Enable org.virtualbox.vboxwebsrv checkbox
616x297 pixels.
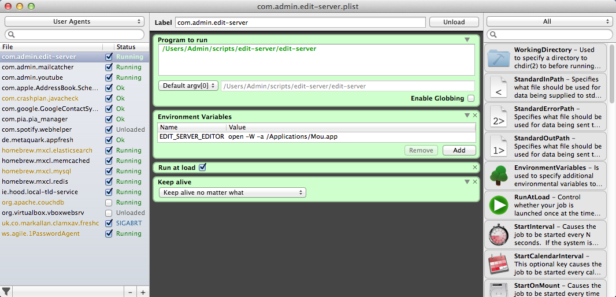point(109,213)
